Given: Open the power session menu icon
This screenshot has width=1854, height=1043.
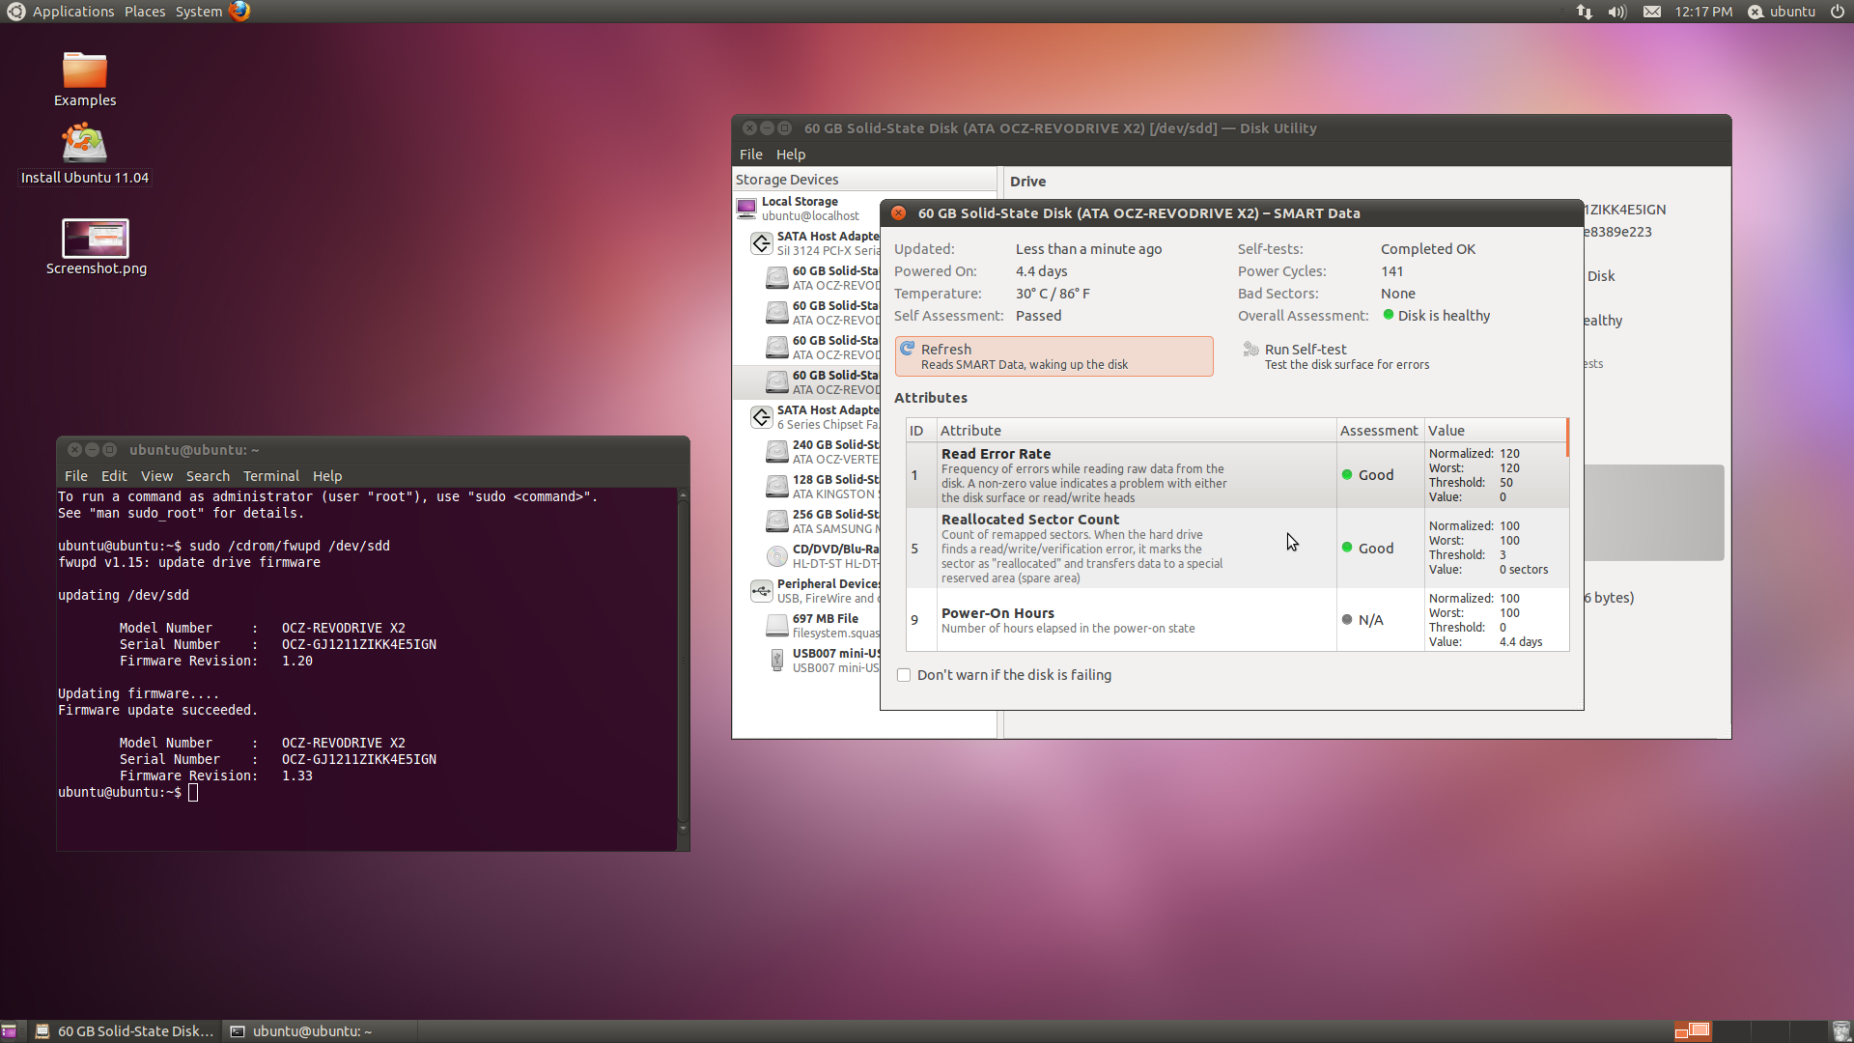Looking at the screenshot, I should click(1838, 12).
